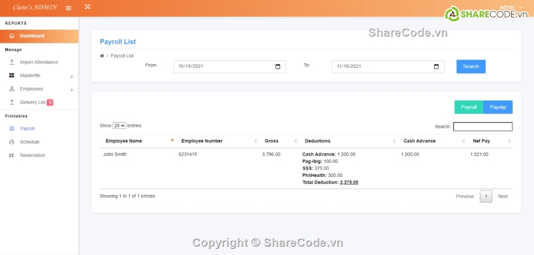
Task: Open Dashboard in sidebar
Action: coord(39,36)
